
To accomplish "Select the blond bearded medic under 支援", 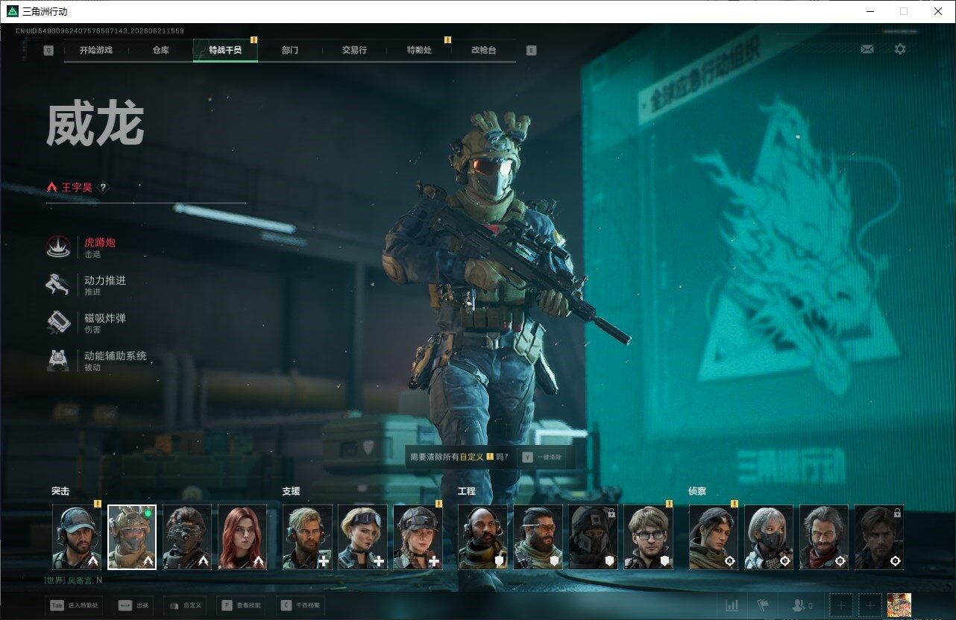I will tap(307, 537).
